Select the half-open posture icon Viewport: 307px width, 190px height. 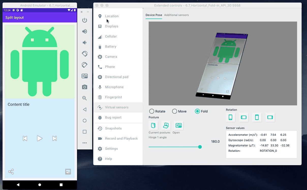point(166,125)
